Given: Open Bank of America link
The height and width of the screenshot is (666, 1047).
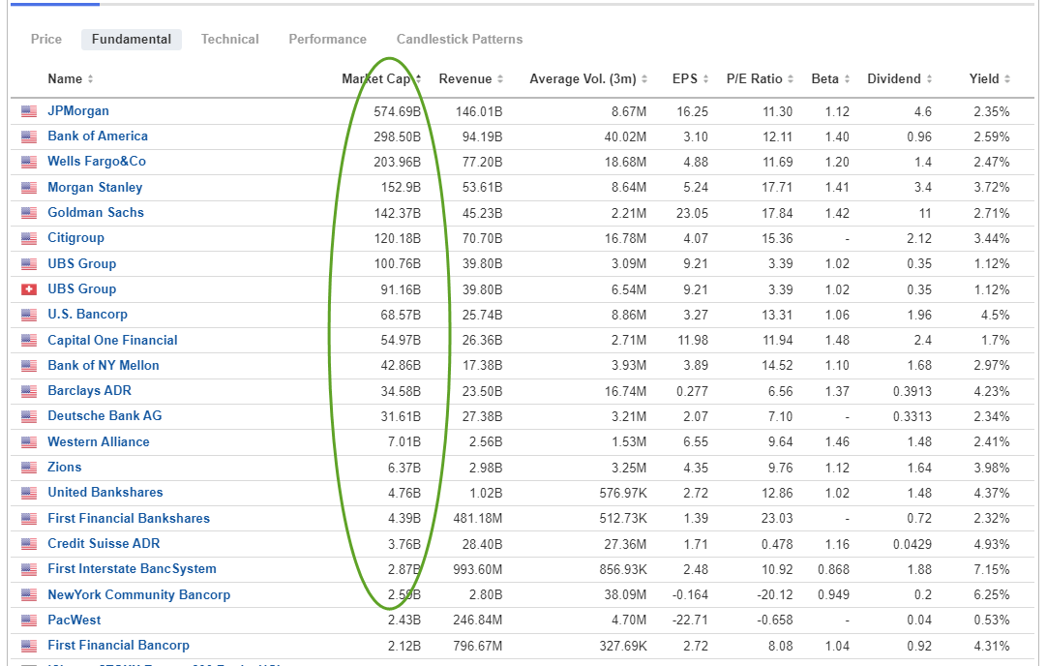Looking at the screenshot, I should [98, 136].
